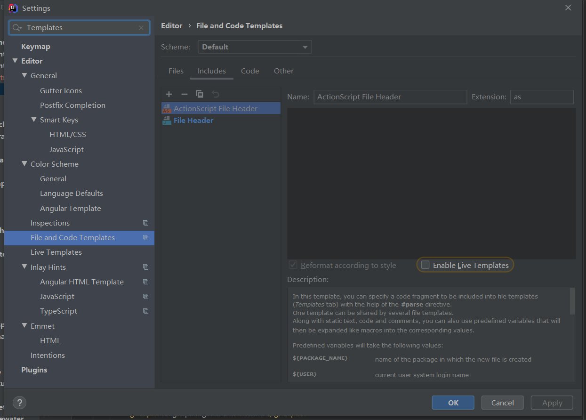
Task: Click the project-level icon beside JavaScript inlay hints
Action: [x=145, y=297]
